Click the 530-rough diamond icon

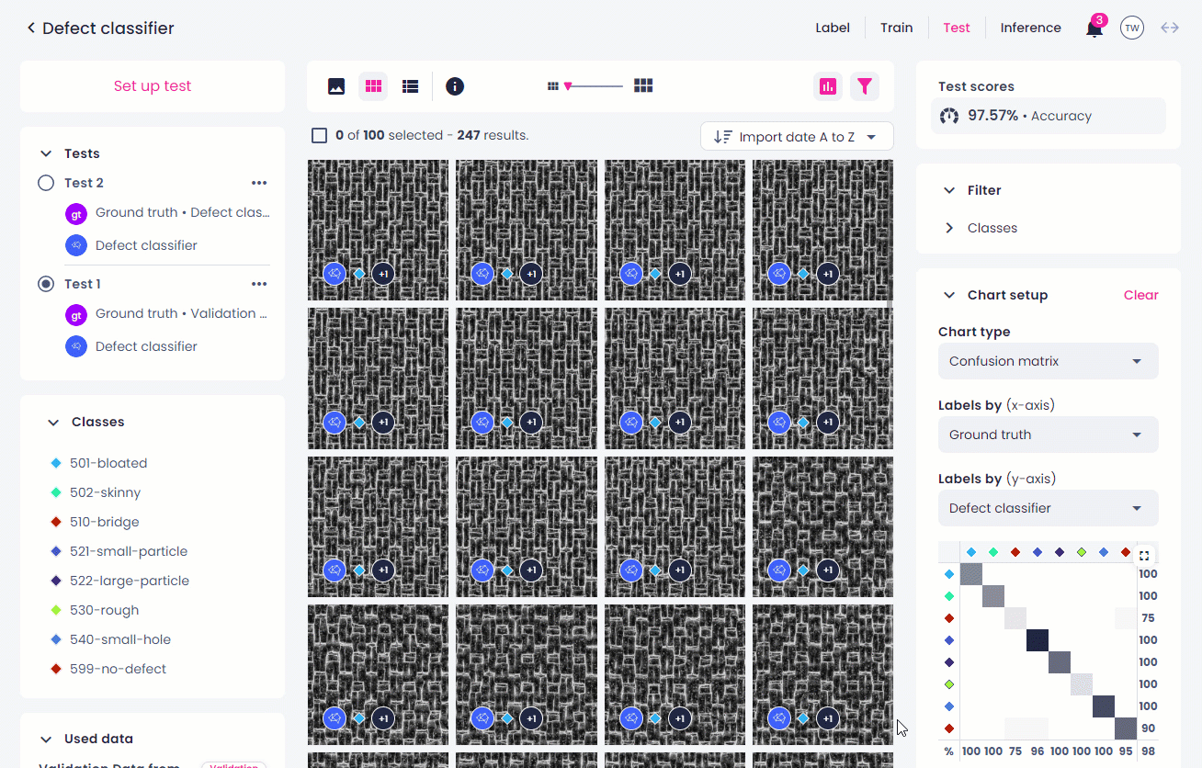(x=56, y=610)
